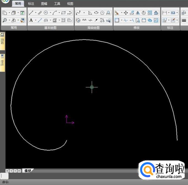Open the zoom tool dropdown arrow
188x185 pixels.
(x=9, y=20)
